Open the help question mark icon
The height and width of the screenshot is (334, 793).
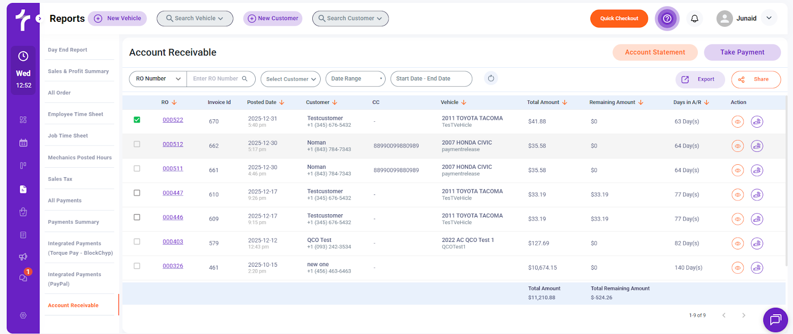click(667, 18)
